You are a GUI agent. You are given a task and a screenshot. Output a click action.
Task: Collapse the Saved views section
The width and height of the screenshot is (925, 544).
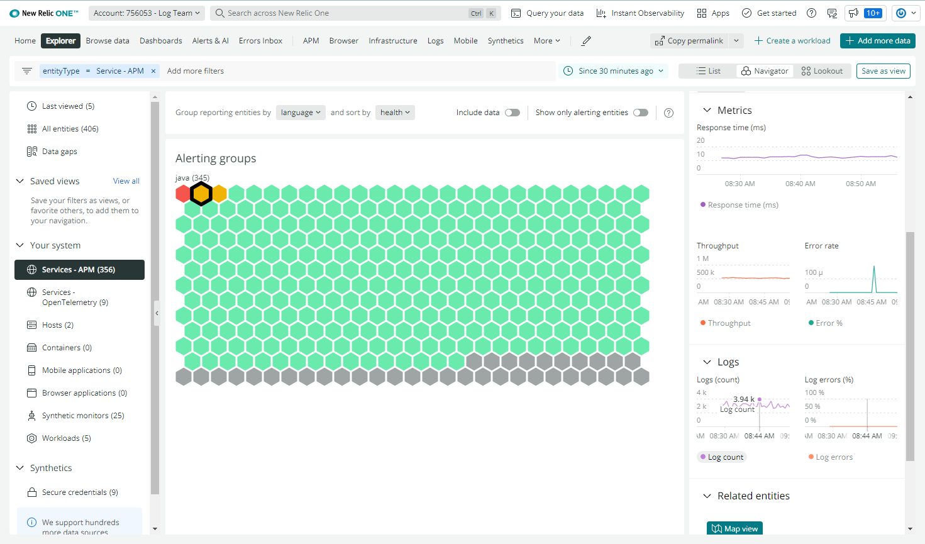(x=19, y=181)
